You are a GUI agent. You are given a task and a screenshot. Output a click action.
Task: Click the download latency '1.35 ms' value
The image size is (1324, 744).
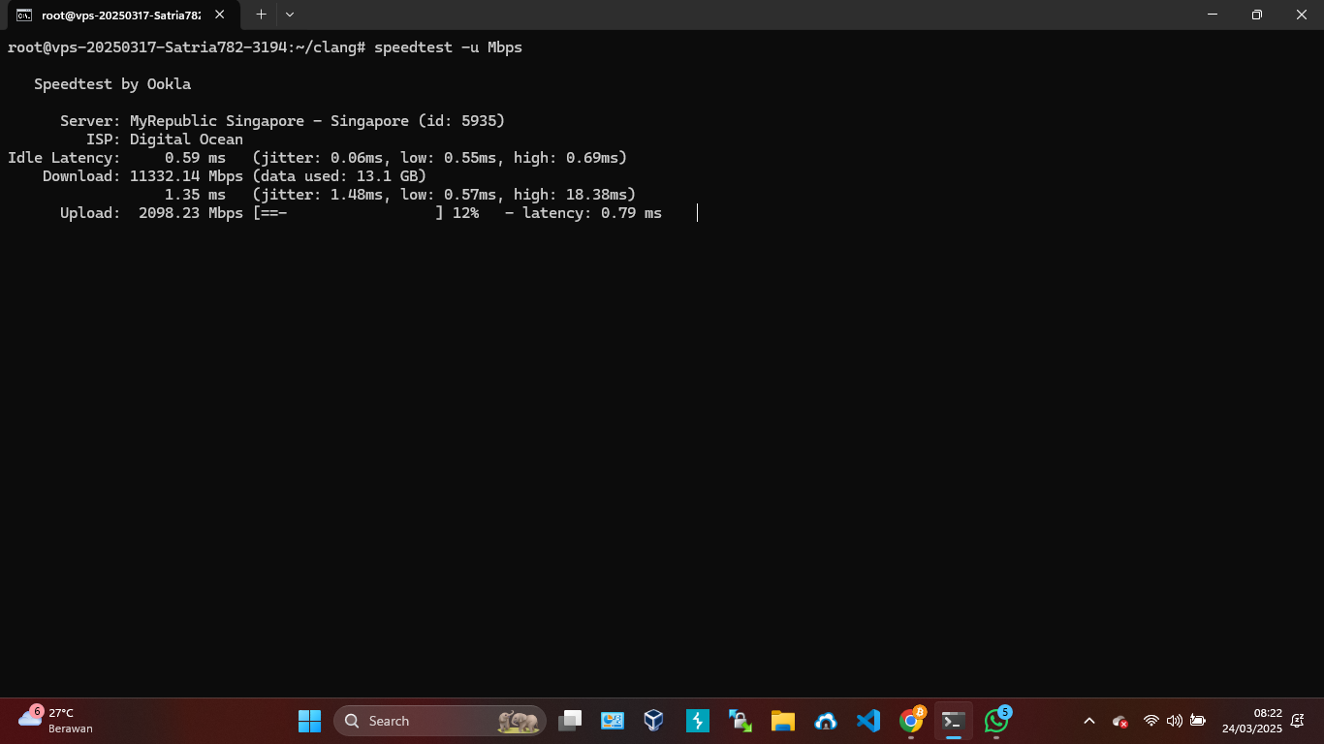[x=195, y=195]
